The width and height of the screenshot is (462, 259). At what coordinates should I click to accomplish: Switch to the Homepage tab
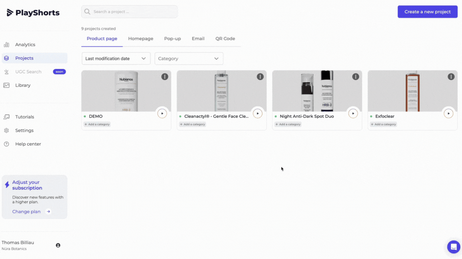point(140,39)
